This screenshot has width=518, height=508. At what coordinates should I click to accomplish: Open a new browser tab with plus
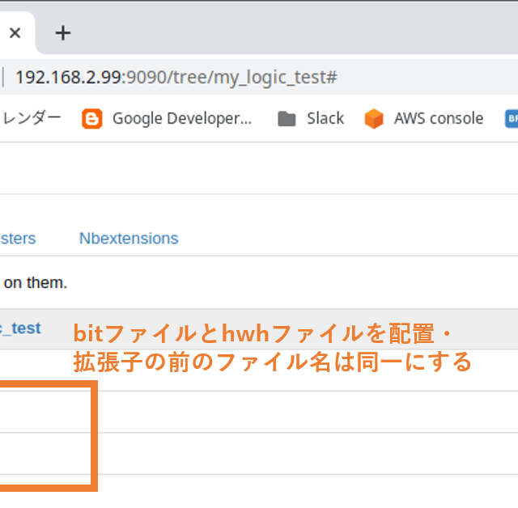tap(63, 33)
